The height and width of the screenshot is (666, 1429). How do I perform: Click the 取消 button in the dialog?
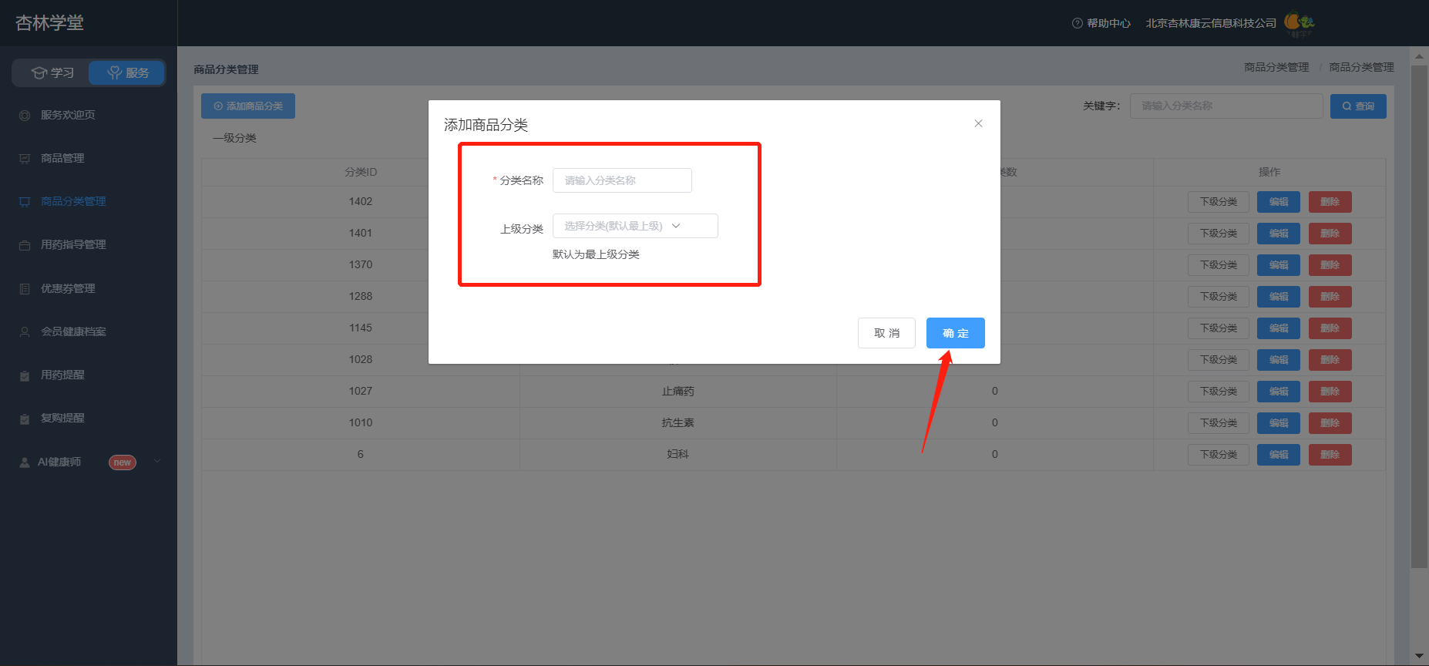click(x=886, y=333)
